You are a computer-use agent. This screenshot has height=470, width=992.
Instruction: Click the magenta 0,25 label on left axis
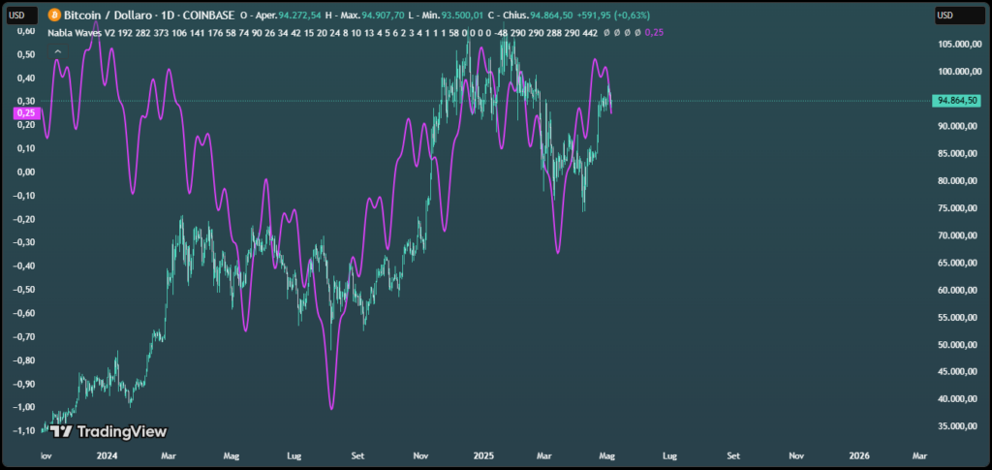[26, 113]
